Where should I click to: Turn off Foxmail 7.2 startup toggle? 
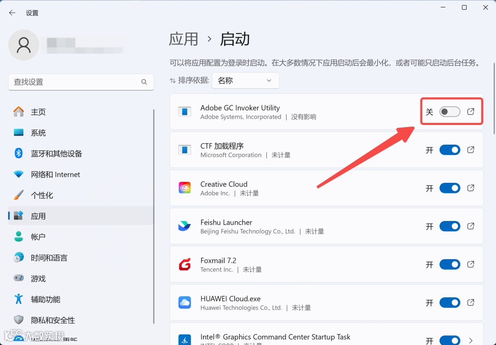coord(450,264)
